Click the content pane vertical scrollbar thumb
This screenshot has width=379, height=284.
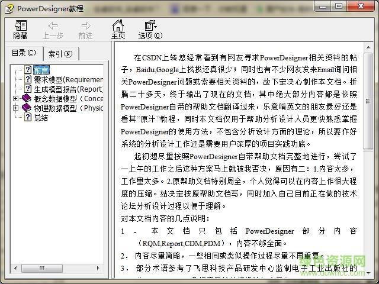[x=368, y=101]
